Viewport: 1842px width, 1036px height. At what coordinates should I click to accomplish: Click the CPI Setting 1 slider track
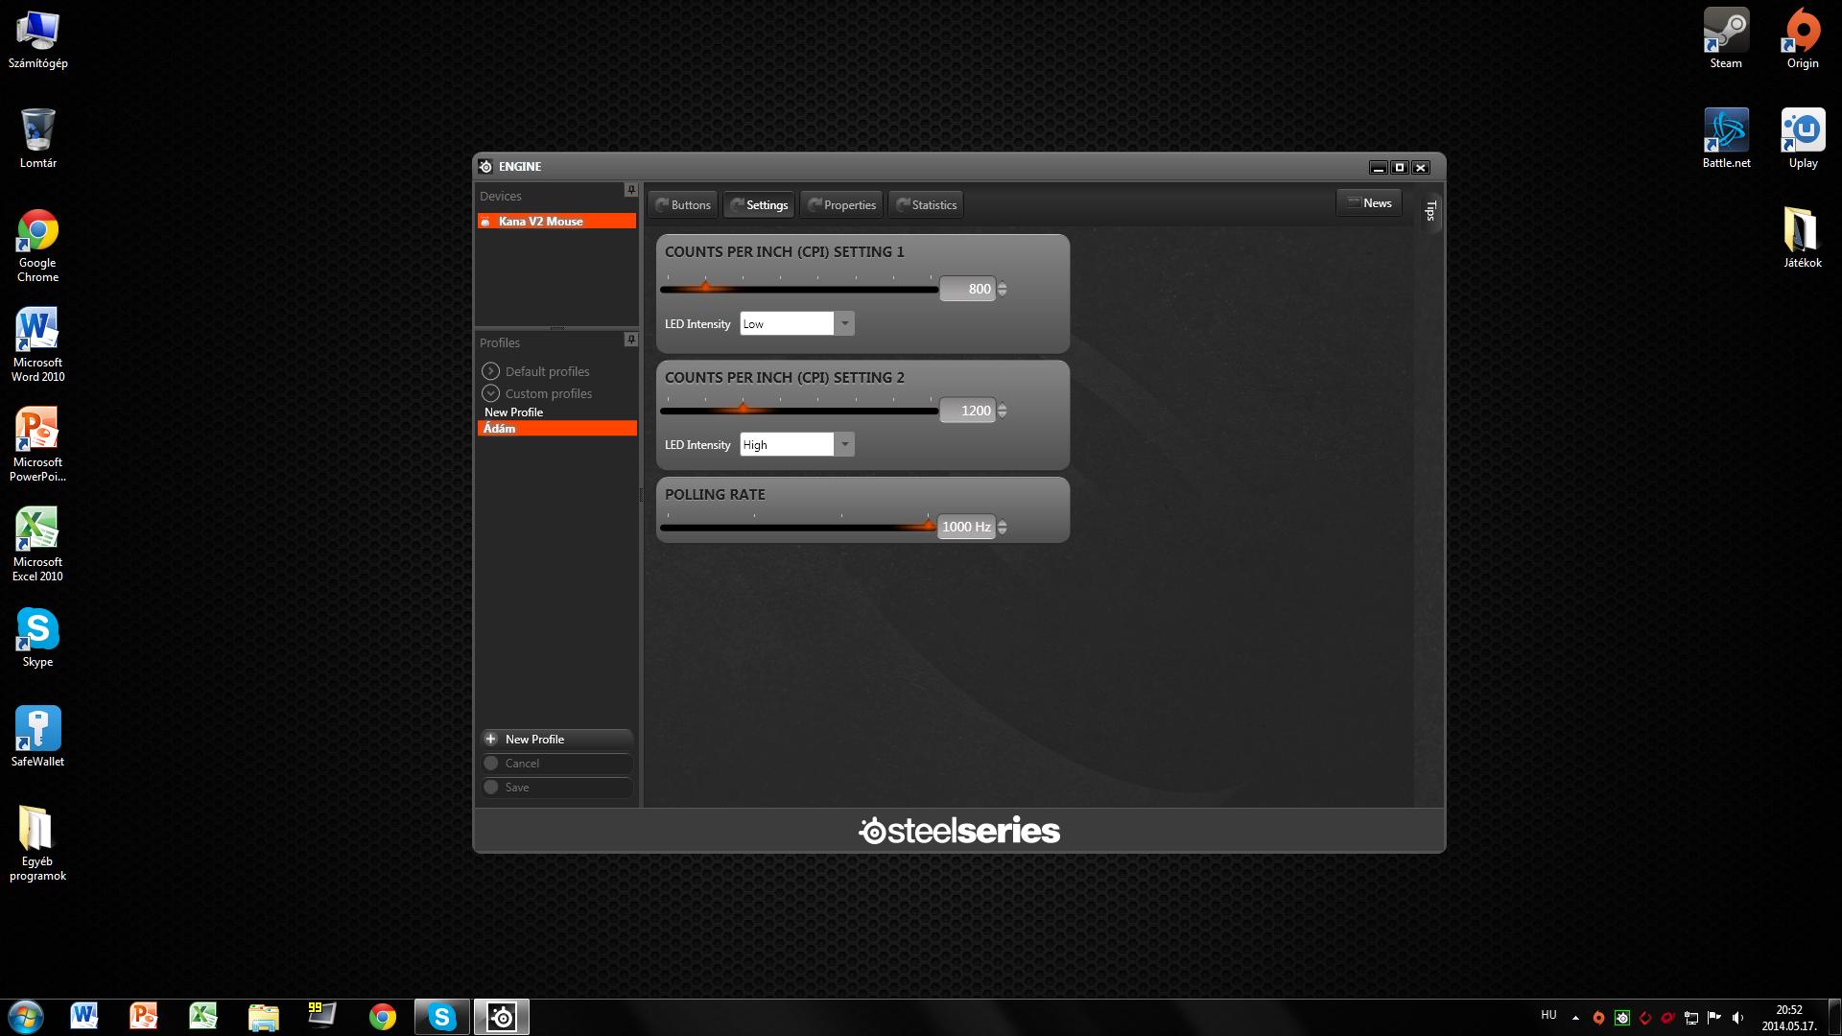825,289
